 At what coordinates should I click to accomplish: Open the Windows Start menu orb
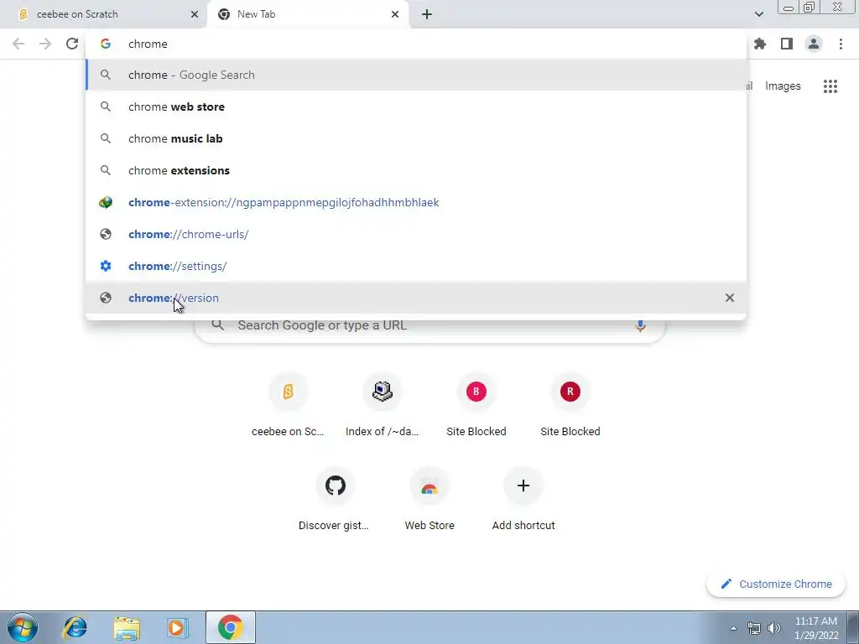tap(23, 627)
